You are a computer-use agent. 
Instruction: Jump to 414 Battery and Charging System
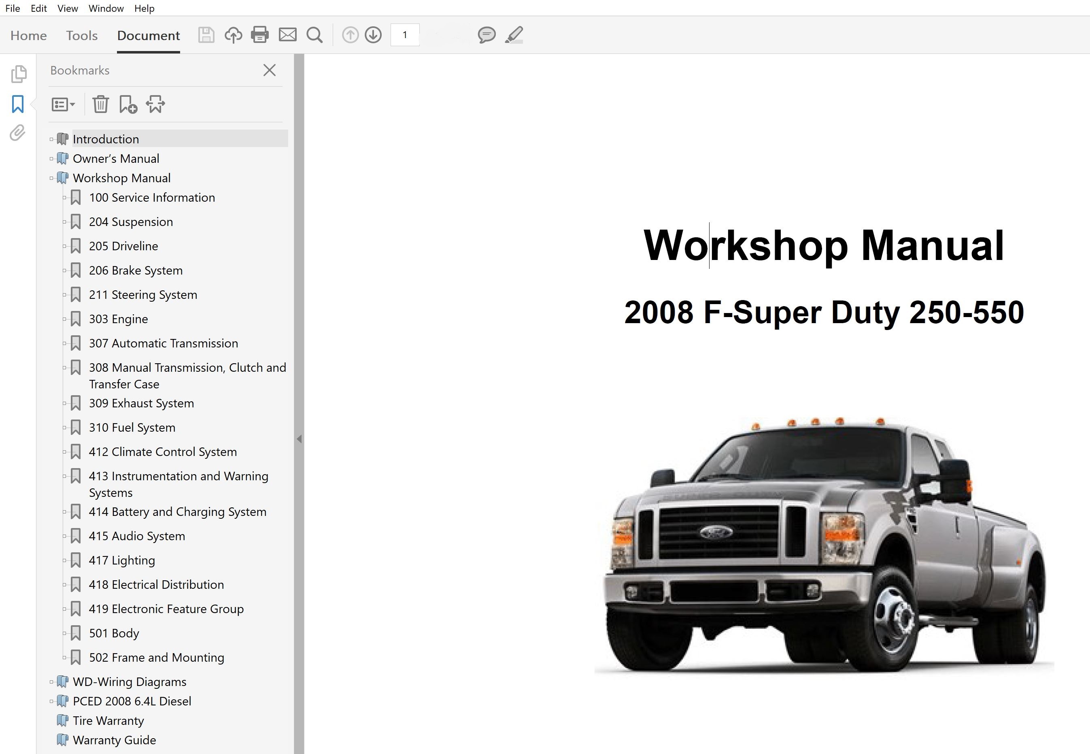[x=178, y=512]
